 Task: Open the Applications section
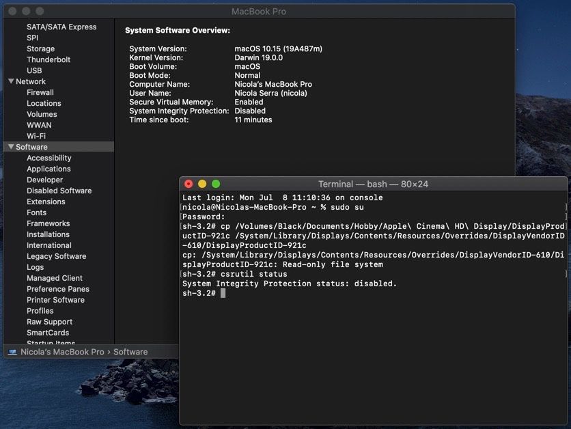(x=48, y=169)
